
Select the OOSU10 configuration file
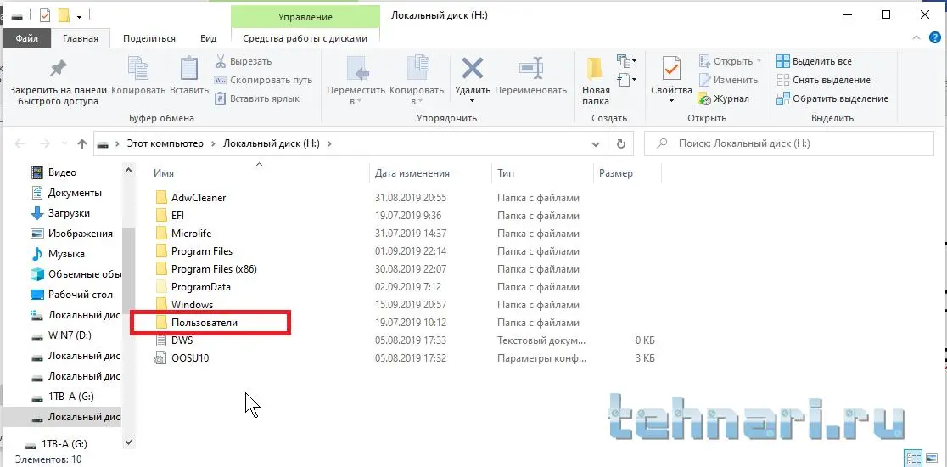189,358
